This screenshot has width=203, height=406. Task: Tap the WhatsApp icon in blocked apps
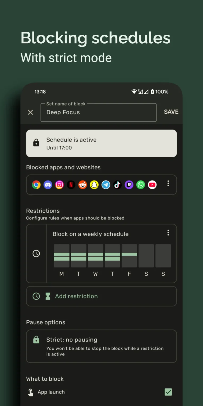coord(141,185)
